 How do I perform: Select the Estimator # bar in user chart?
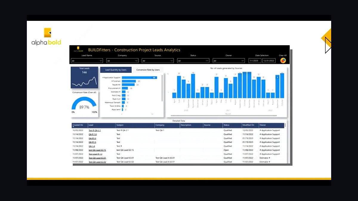124,92
